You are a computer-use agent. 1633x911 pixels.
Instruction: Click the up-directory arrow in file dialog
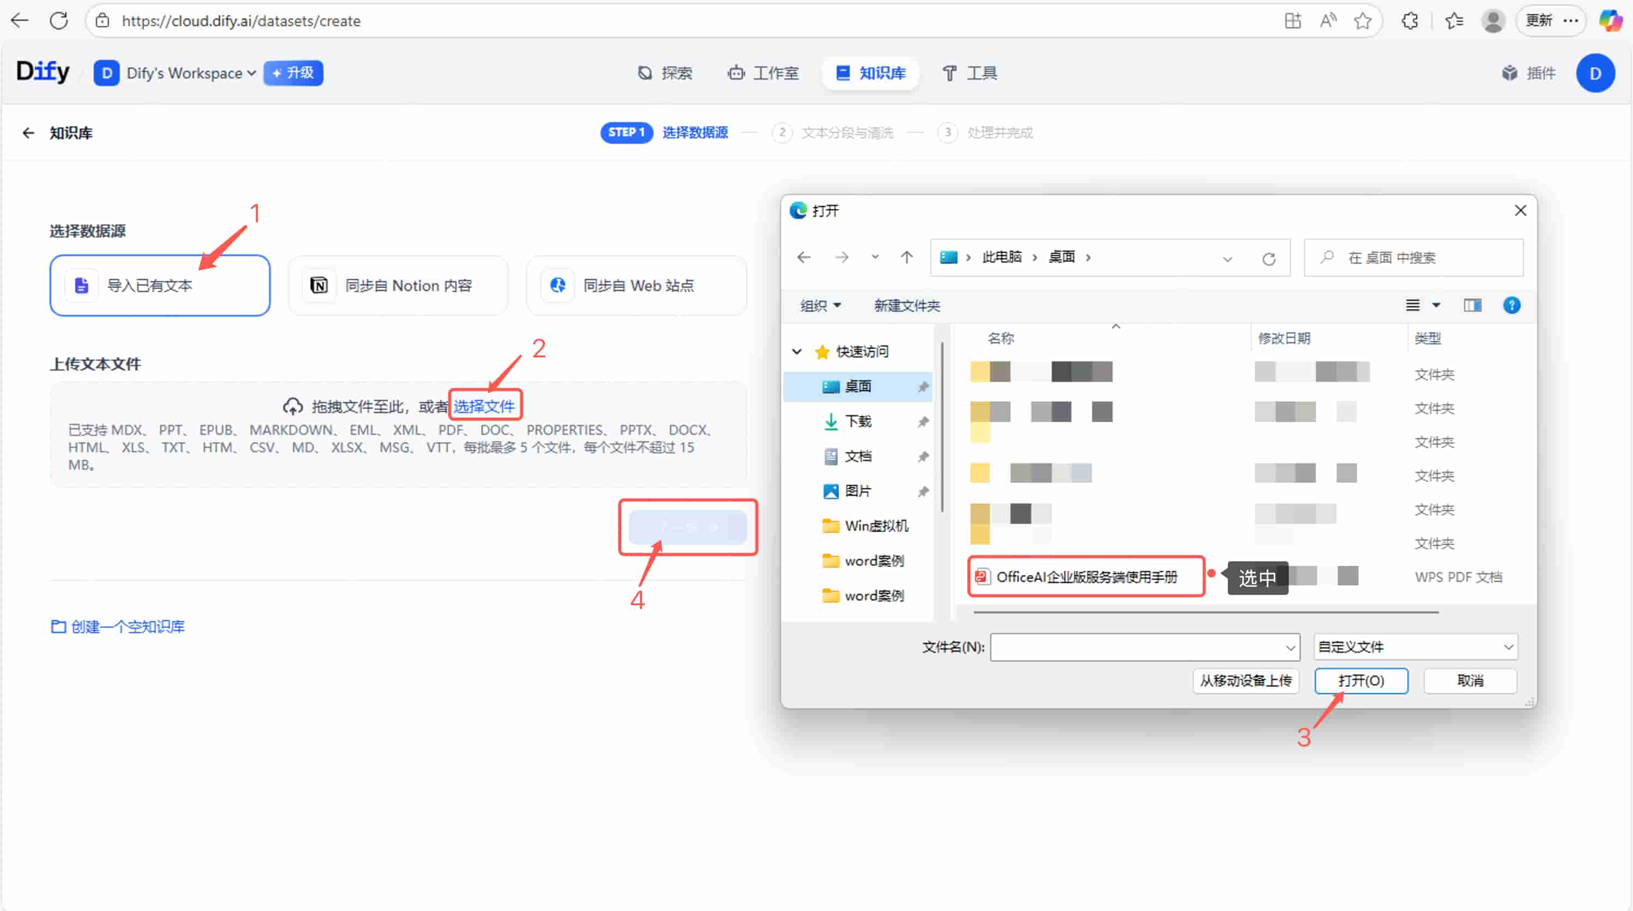click(906, 257)
